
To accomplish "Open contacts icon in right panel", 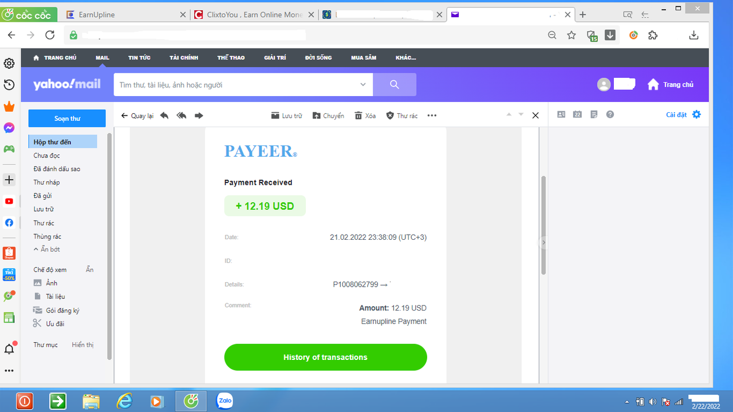I will coord(561,114).
